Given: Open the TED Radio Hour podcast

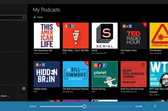Looking at the screenshot, I should coord(134,35).
